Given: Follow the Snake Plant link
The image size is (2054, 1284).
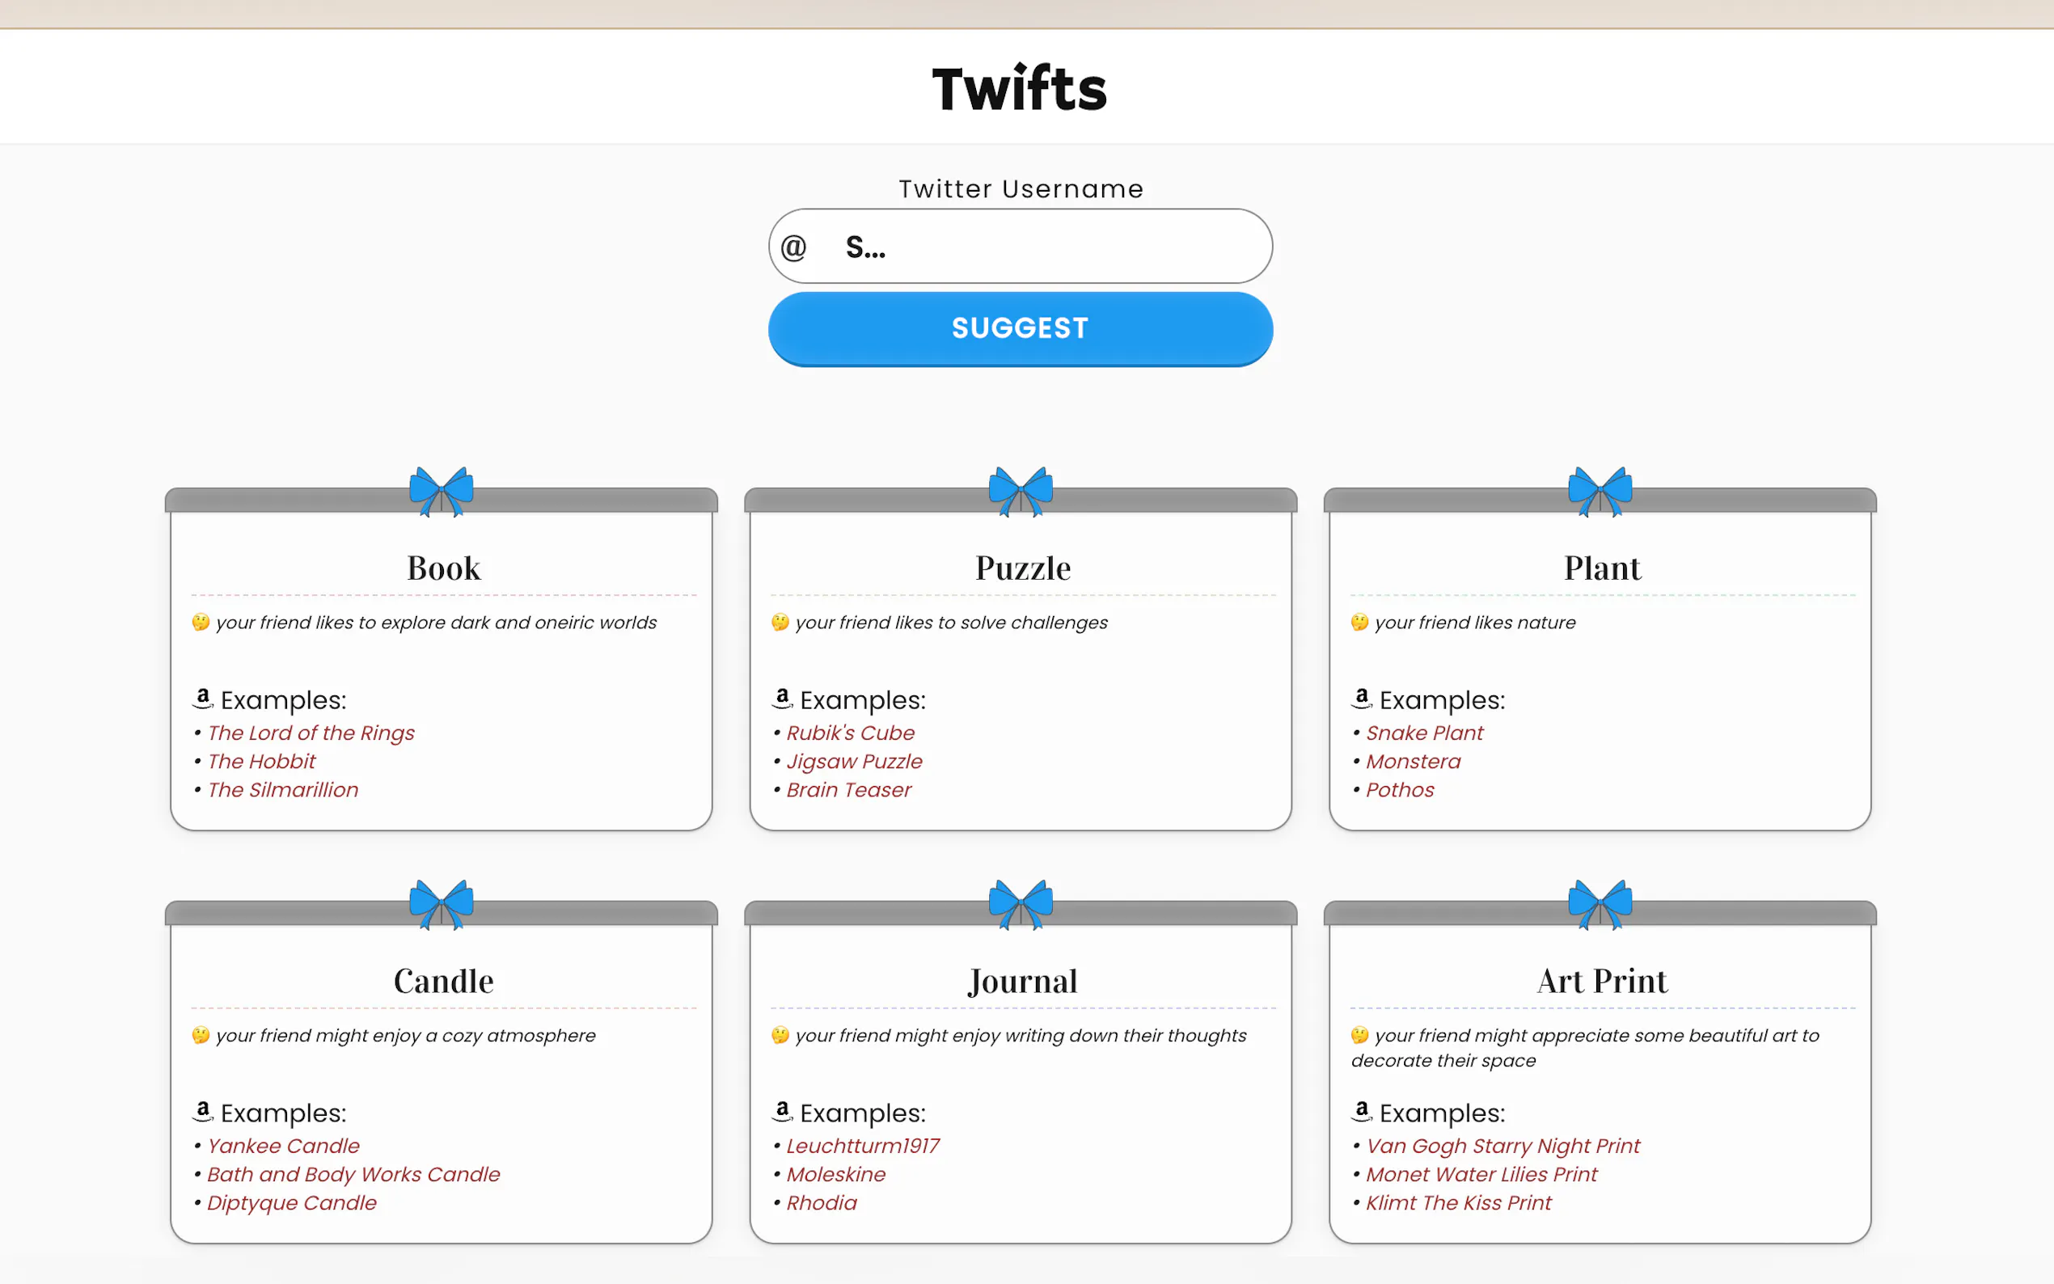Looking at the screenshot, I should [x=1424, y=733].
